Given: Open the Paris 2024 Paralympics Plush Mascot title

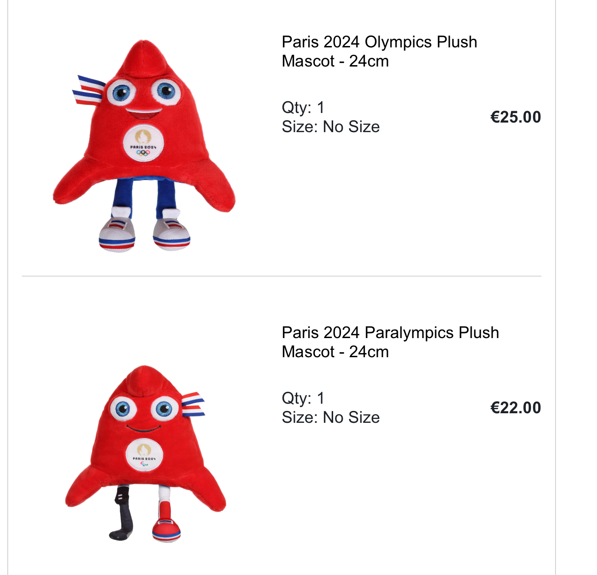Looking at the screenshot, I should tap(390, 342).
